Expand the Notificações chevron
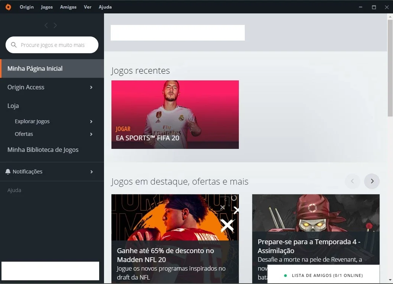The width and height of the screenshot is (393, 284). 91,172
